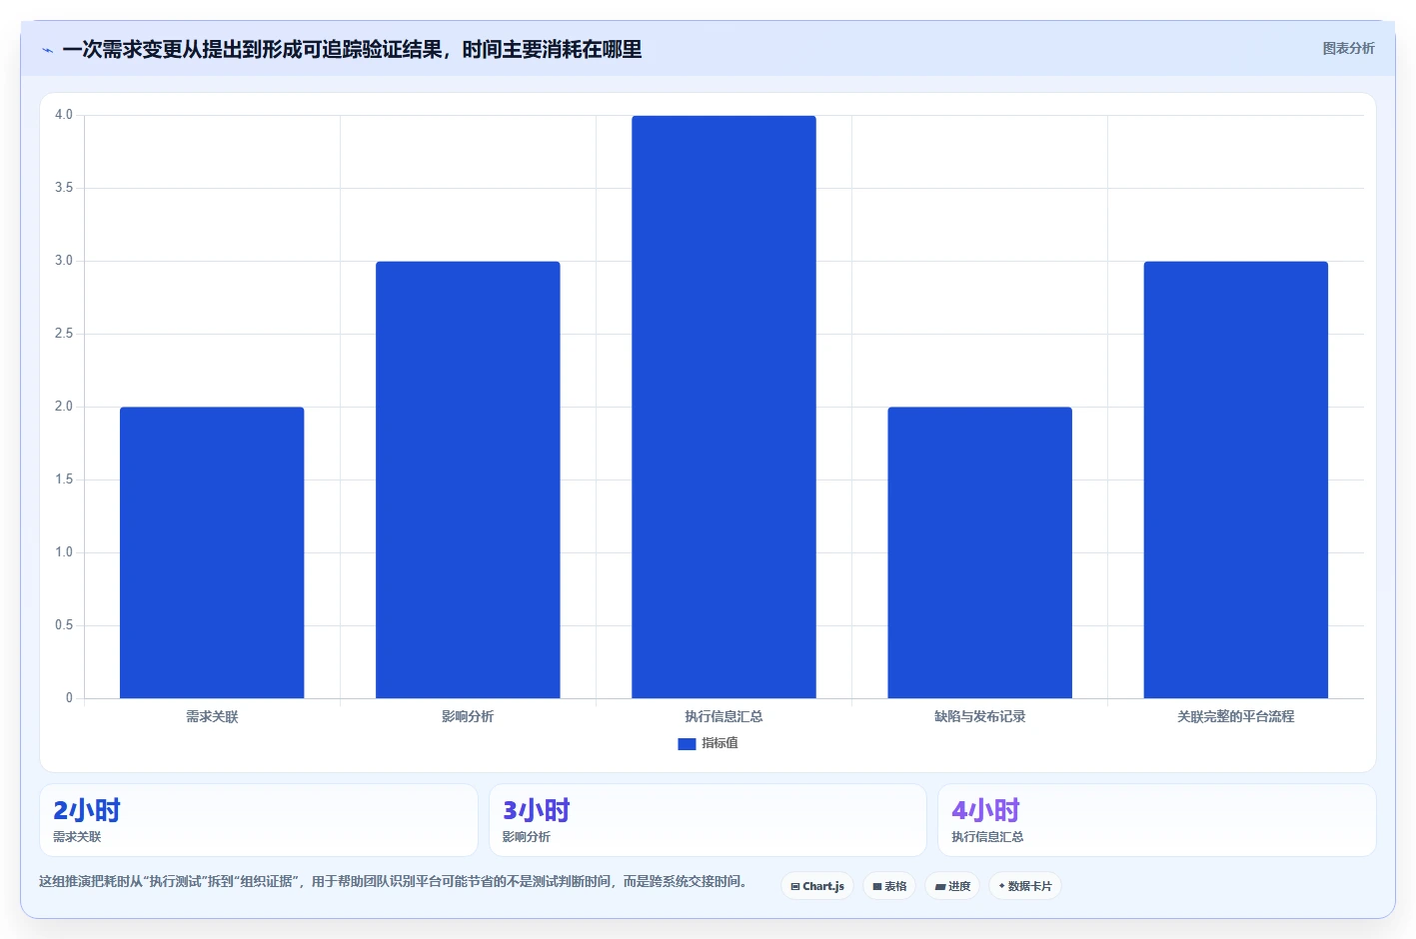
Task: Click the chart title heading text
Action: (x=352, y=49)
